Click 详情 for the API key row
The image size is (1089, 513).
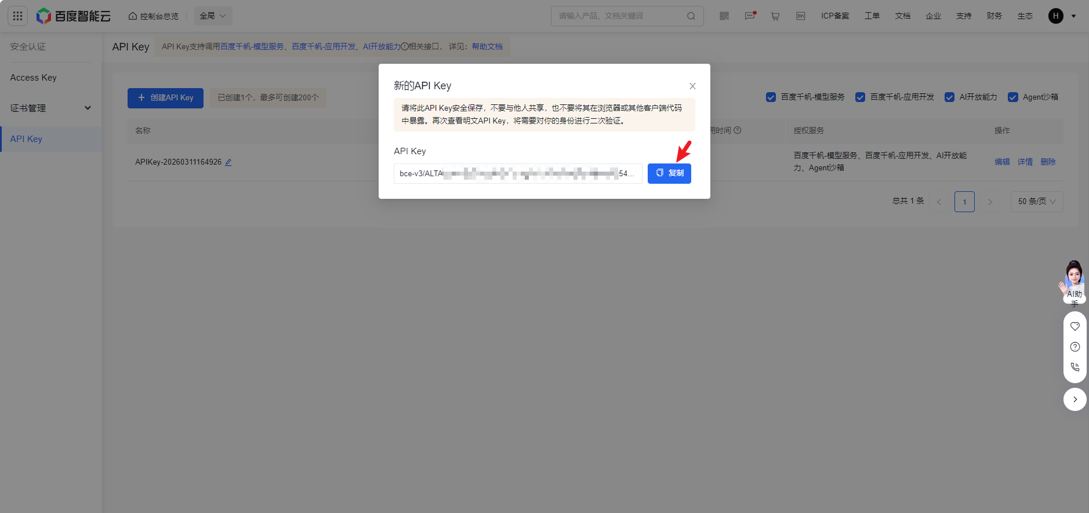point(1025,162)
